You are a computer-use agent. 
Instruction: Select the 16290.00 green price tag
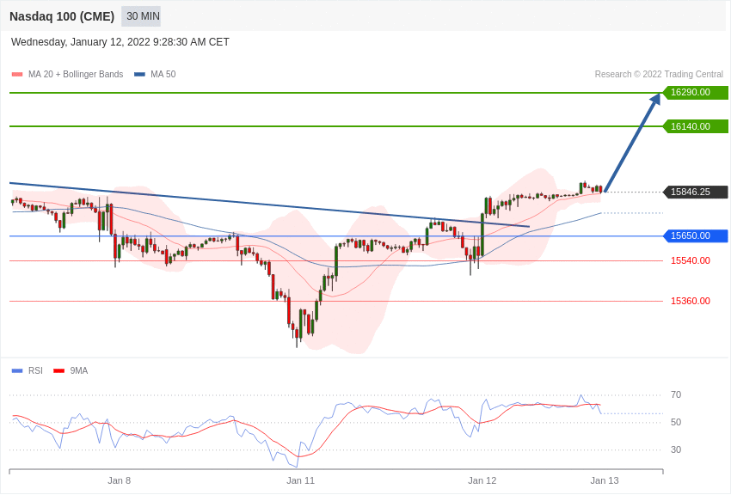pyautogui.click(x=696, y=93)
